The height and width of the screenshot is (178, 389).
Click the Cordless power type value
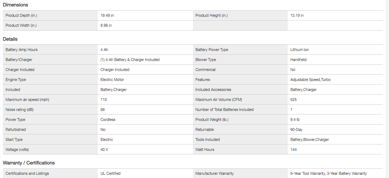(x=108, y=120)
